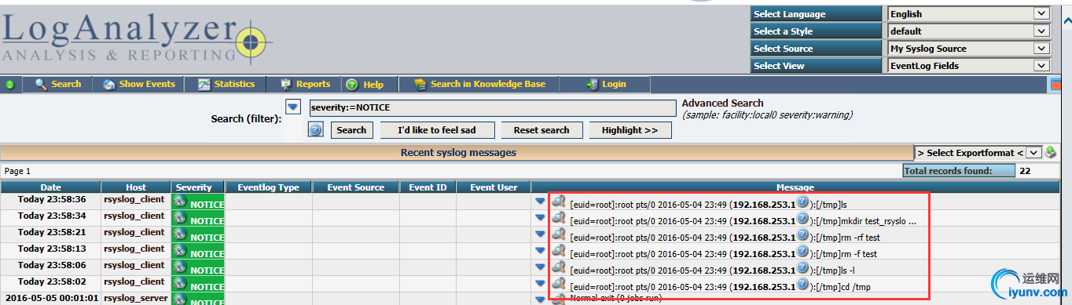Viewport: 1072px width, 305px height.
Task: Expand message menu arrow for the 23:58:13 row
Action: pyautogui.click(x=540, y=251)
